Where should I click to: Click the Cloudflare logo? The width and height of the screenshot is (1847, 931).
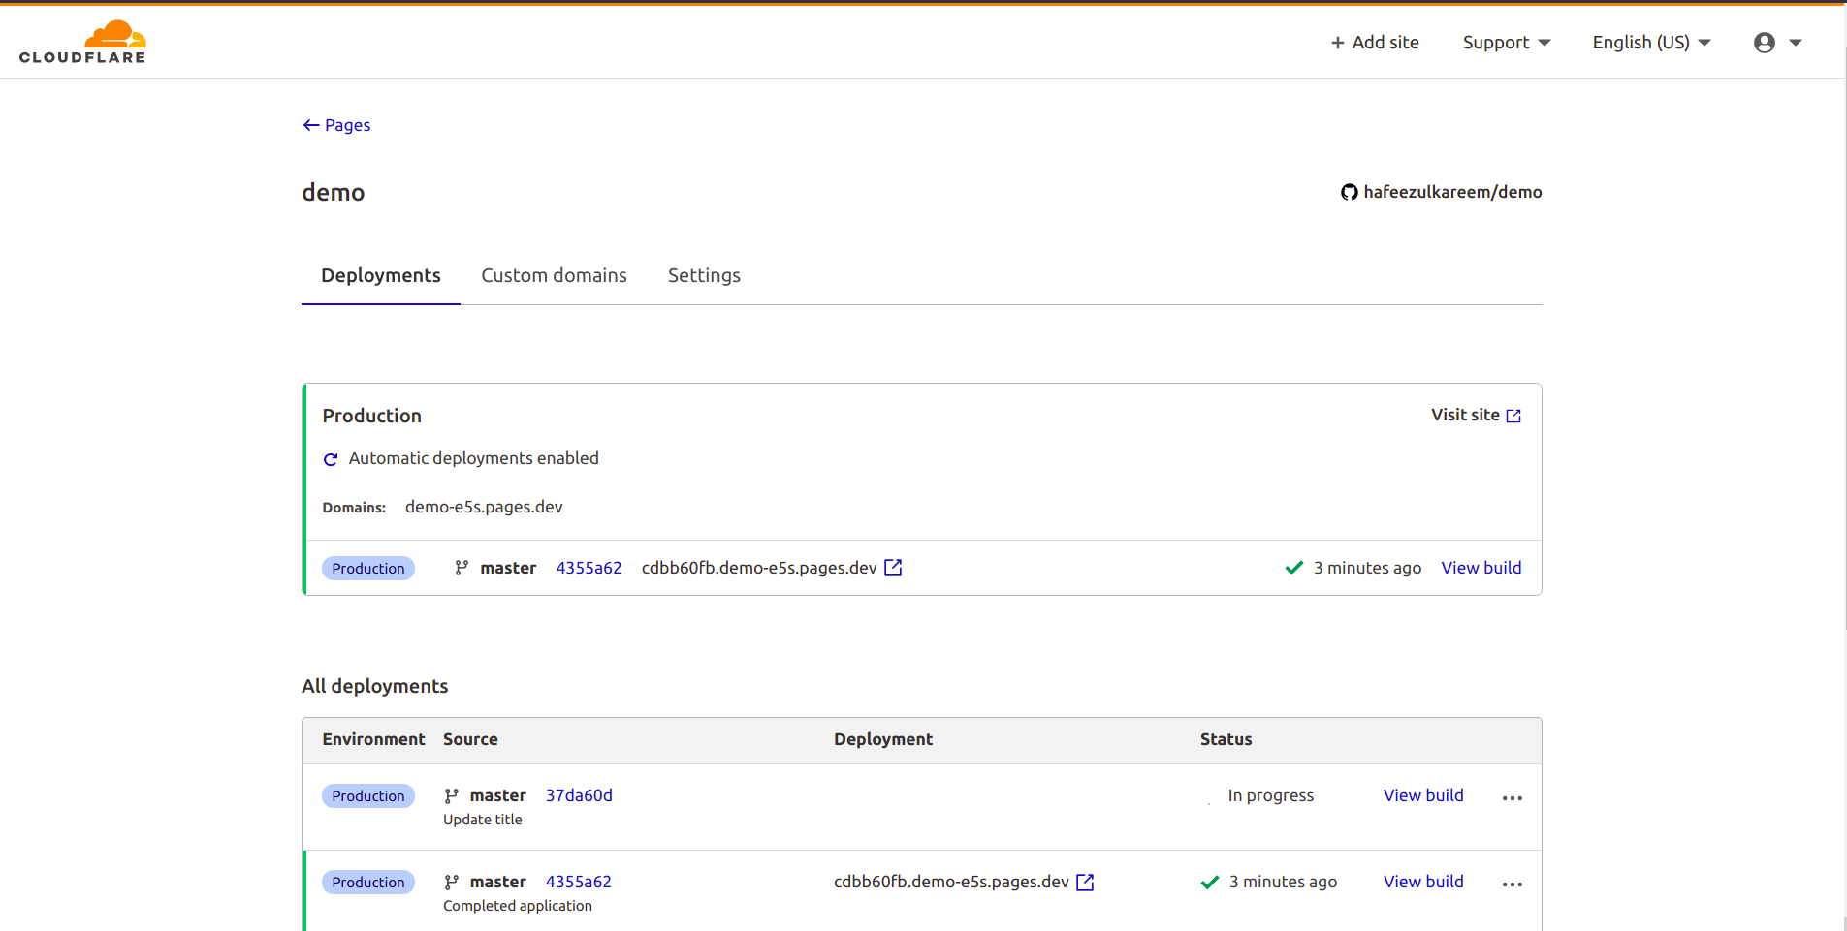82,42
